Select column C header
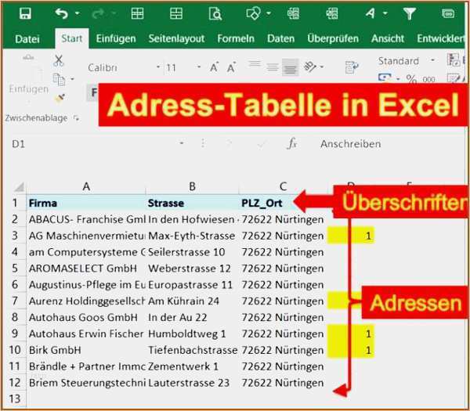The height and width of the screenshot is (411, 470). (283, 186)
